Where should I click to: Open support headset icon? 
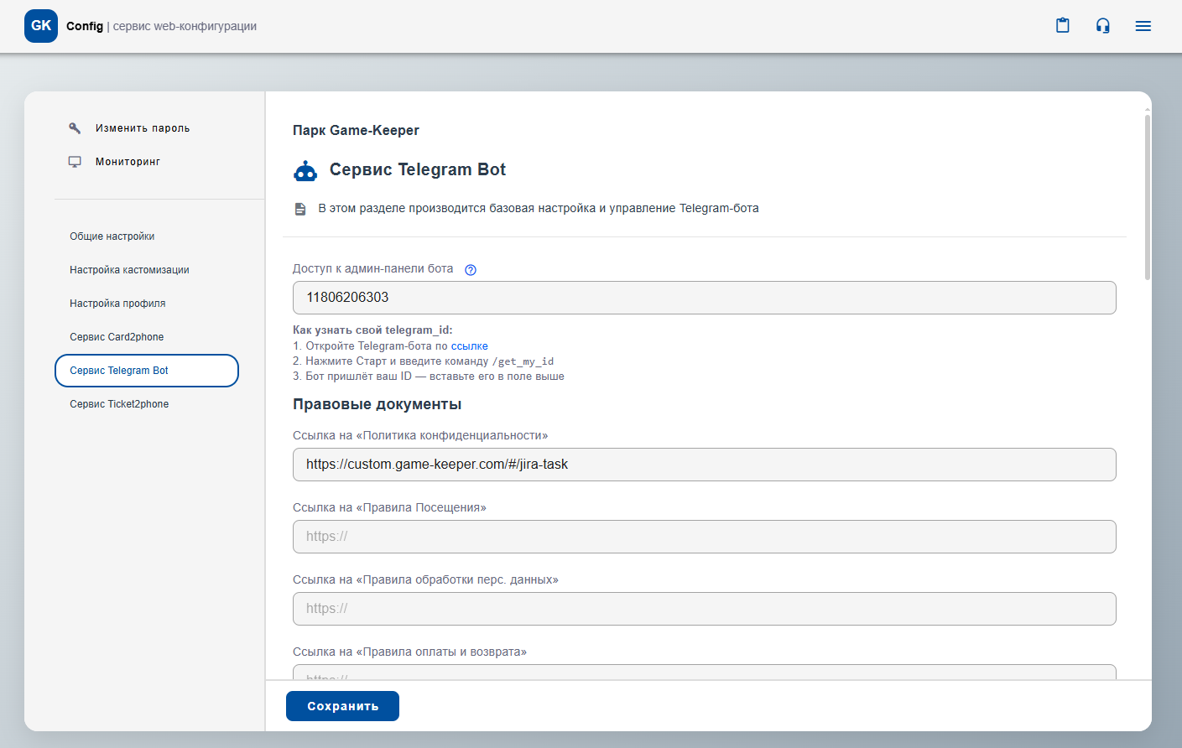point(1103,26)
